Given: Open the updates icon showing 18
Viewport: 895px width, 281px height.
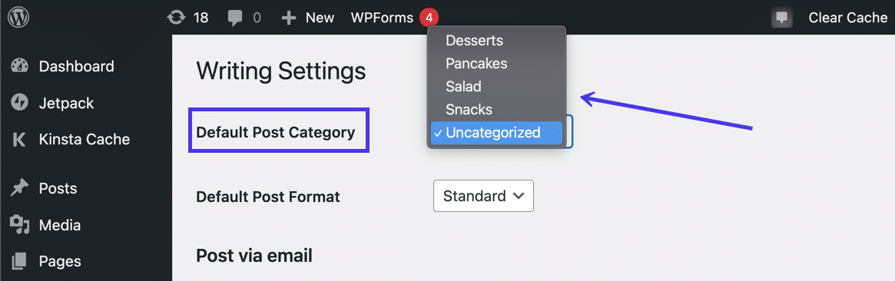Looking at the screenshot, I should [x=177, y=18].
